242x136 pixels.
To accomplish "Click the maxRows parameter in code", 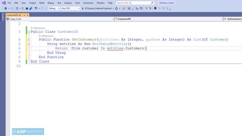I will [x=153, y=40].
